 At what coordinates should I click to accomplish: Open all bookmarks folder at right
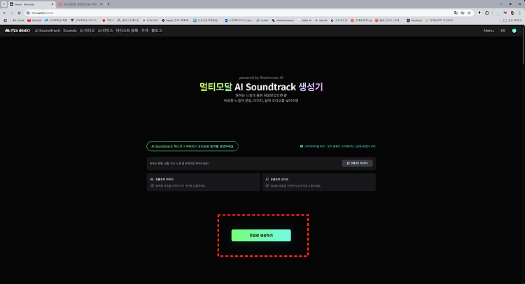pos(512,20)
